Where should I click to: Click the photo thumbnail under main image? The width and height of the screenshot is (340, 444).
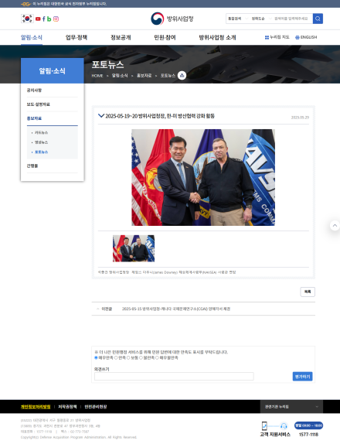point(134,248)
